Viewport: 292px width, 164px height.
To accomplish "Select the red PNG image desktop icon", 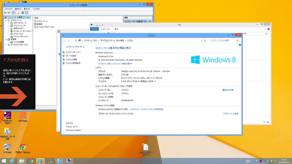I will click(23, 117).
